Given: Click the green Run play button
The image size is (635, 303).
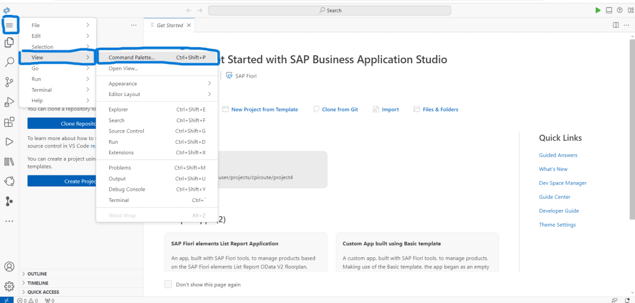Looking at the screenshot, I should pos(598,11).
